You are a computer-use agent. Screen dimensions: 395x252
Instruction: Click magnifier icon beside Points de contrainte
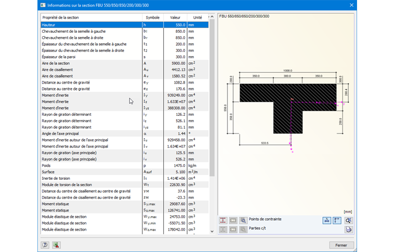click(243, 220)
